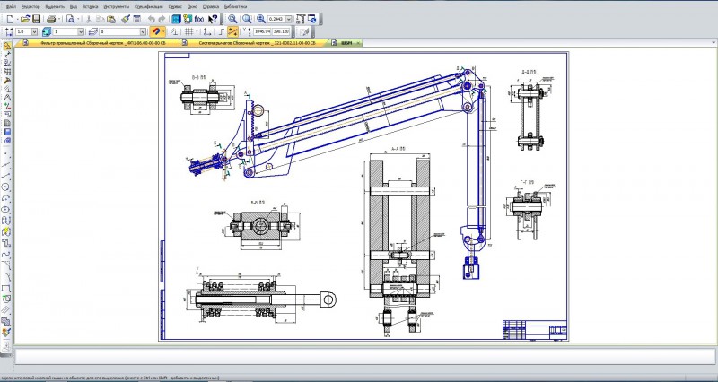
Task: Open the Файл menu
Action: click(11, 7)
